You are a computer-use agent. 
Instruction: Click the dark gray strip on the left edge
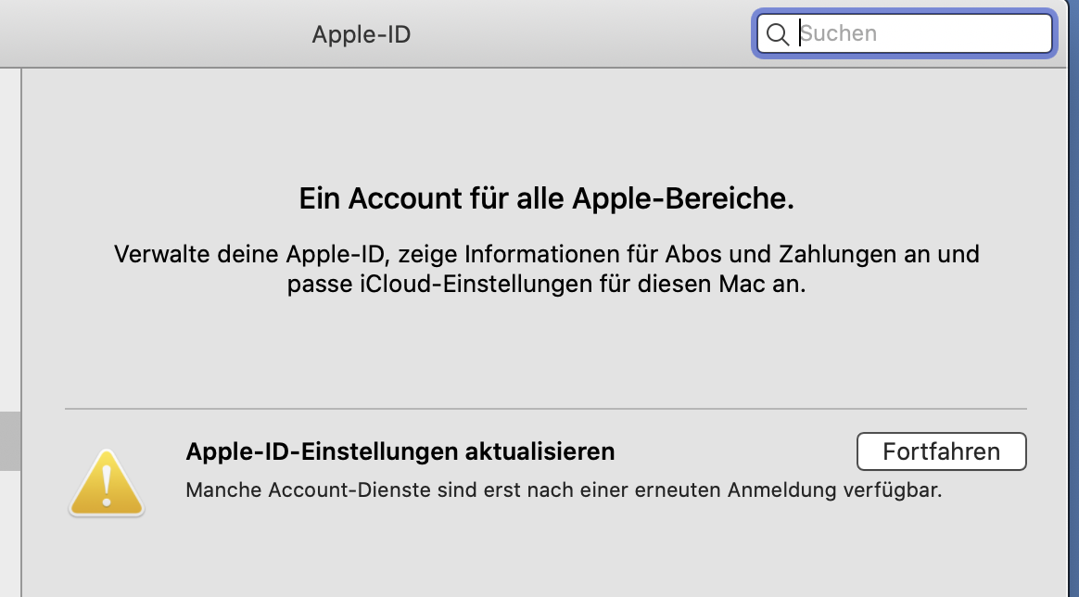(10, 441)
